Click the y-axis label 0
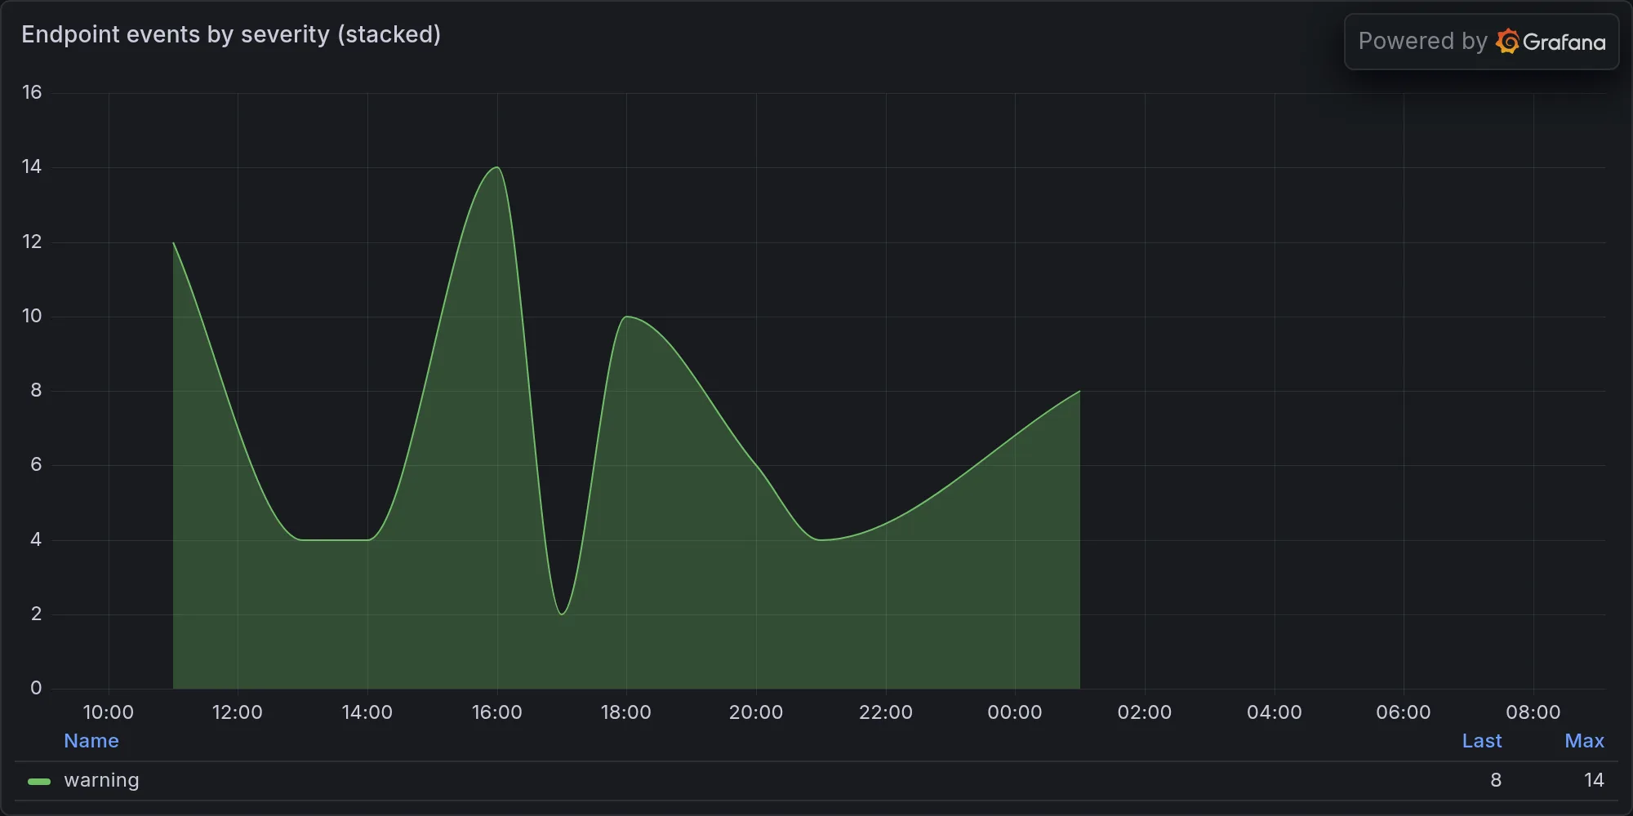This screenshot has height=816, width=1633. coord(36,688)
